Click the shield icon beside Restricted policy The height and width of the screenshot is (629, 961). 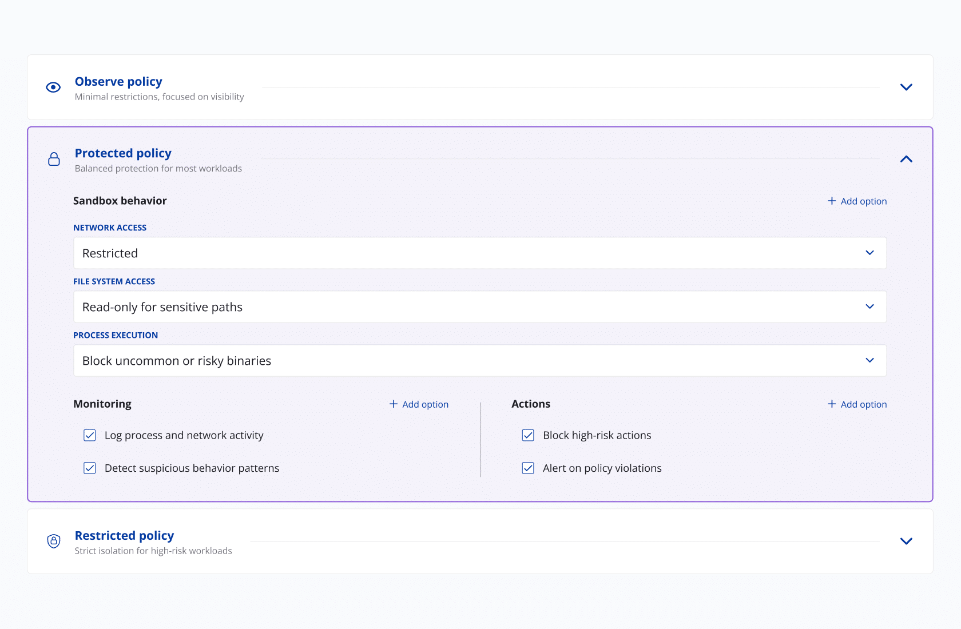tap(54, 541)
